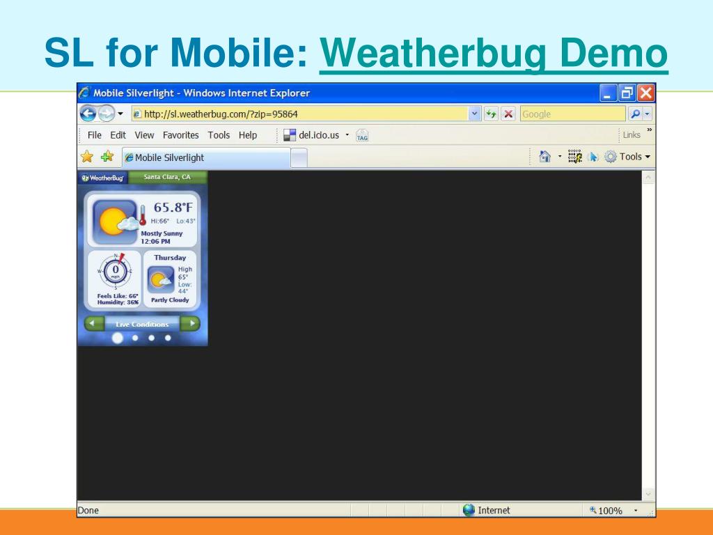Image resolution: width=713 pixels, height=535 pixels.
Task: Open the Favorites menu
Action: [x=180, y=135]
